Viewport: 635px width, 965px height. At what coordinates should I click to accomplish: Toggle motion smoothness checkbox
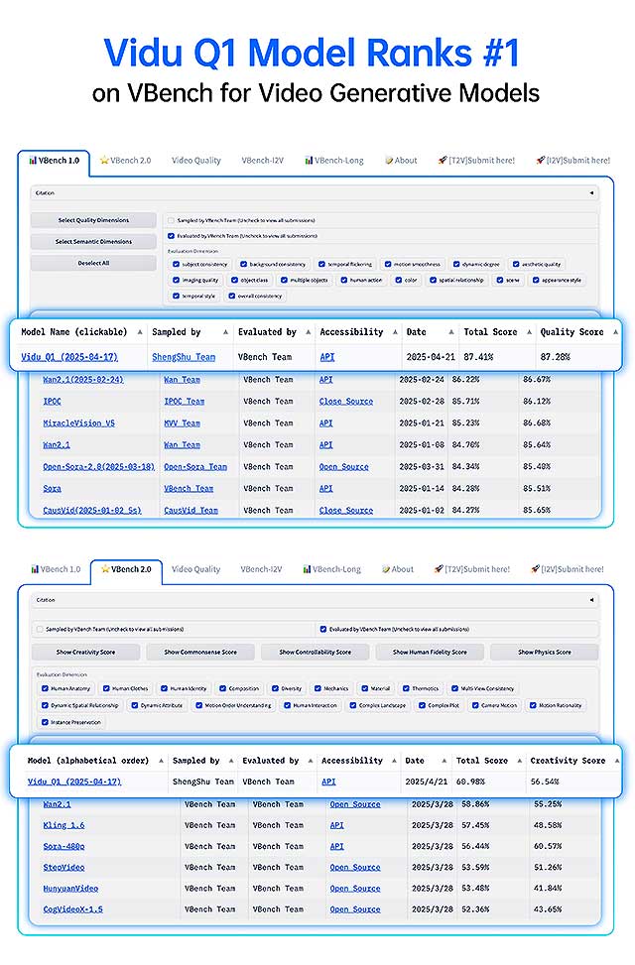[388, 264]
